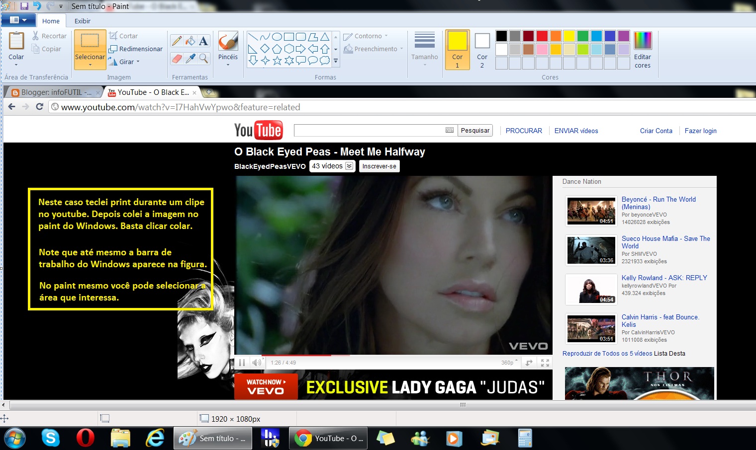
Task: Select the Color picker eyedropper tool
Action: pos(190,58)
